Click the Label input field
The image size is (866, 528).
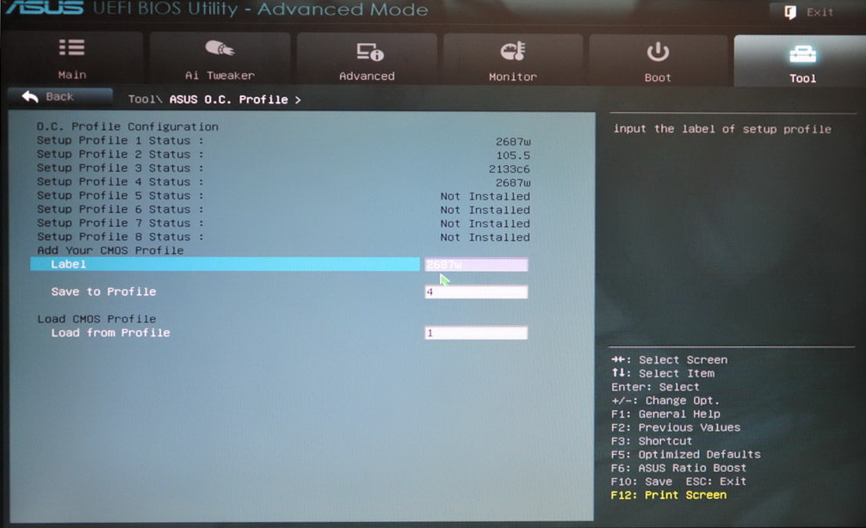[x=476, y=265]
